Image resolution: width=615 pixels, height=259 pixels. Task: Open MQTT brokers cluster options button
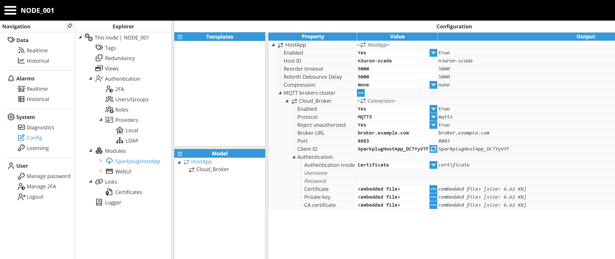coord(361,93)
